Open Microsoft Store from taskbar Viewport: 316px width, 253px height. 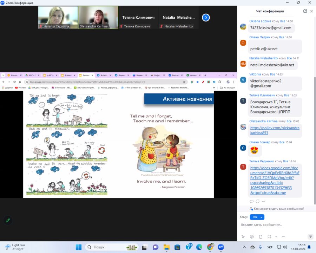tap(177, 247)
